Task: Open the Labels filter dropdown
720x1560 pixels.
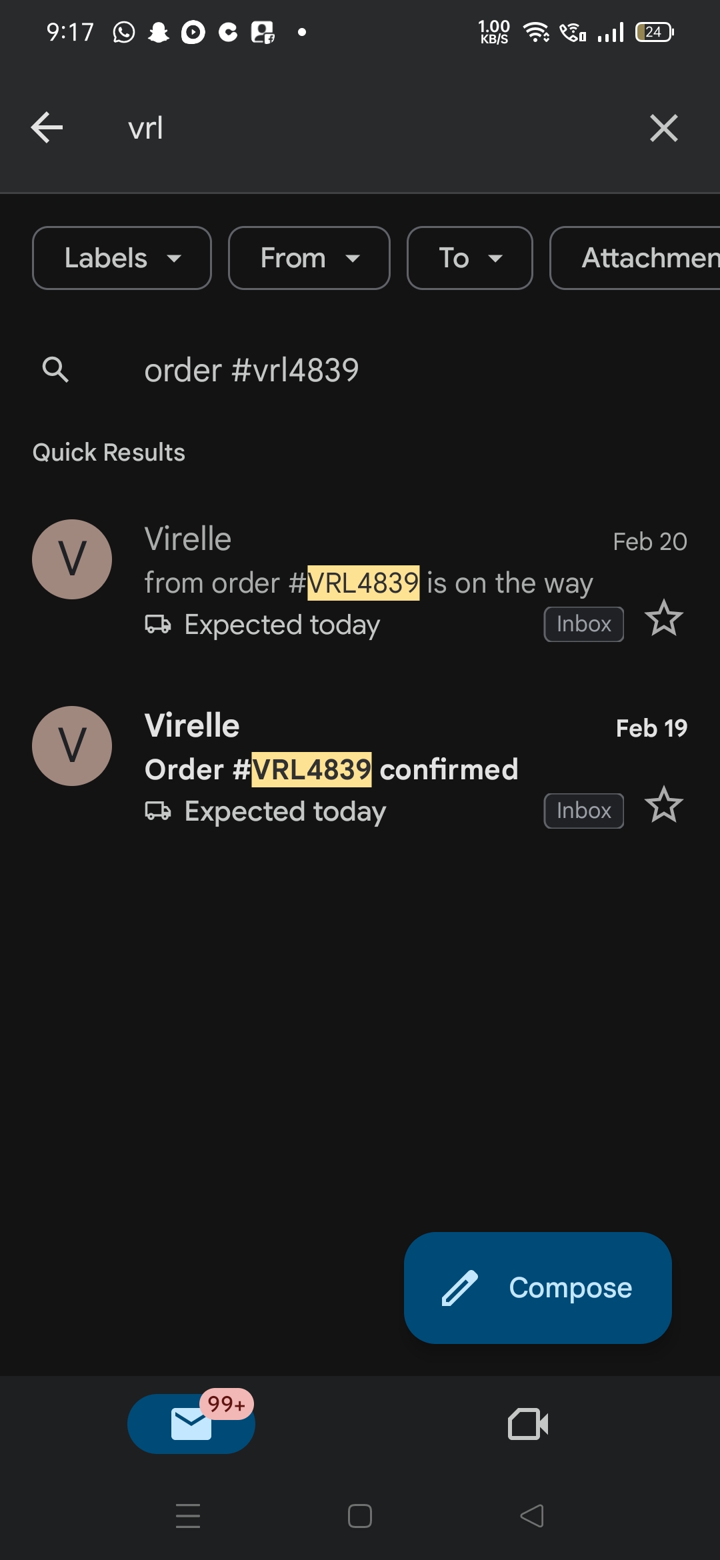Action: coord(122,258)
